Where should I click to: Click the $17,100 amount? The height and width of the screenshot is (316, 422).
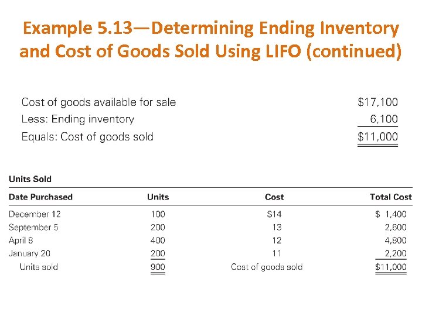pyautogui.click(x=377, y=102)
